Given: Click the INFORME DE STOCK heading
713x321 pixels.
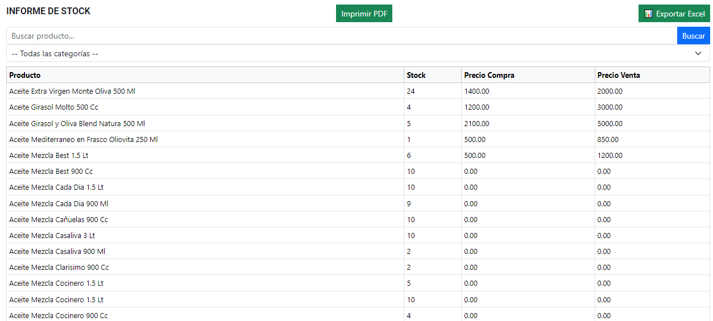Looking at the screenshot, I should 48,11.
